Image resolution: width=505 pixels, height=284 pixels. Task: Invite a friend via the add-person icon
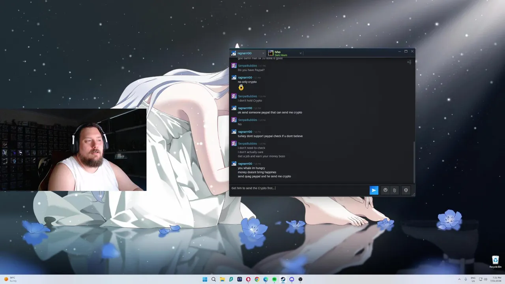(x=409, y=62)
